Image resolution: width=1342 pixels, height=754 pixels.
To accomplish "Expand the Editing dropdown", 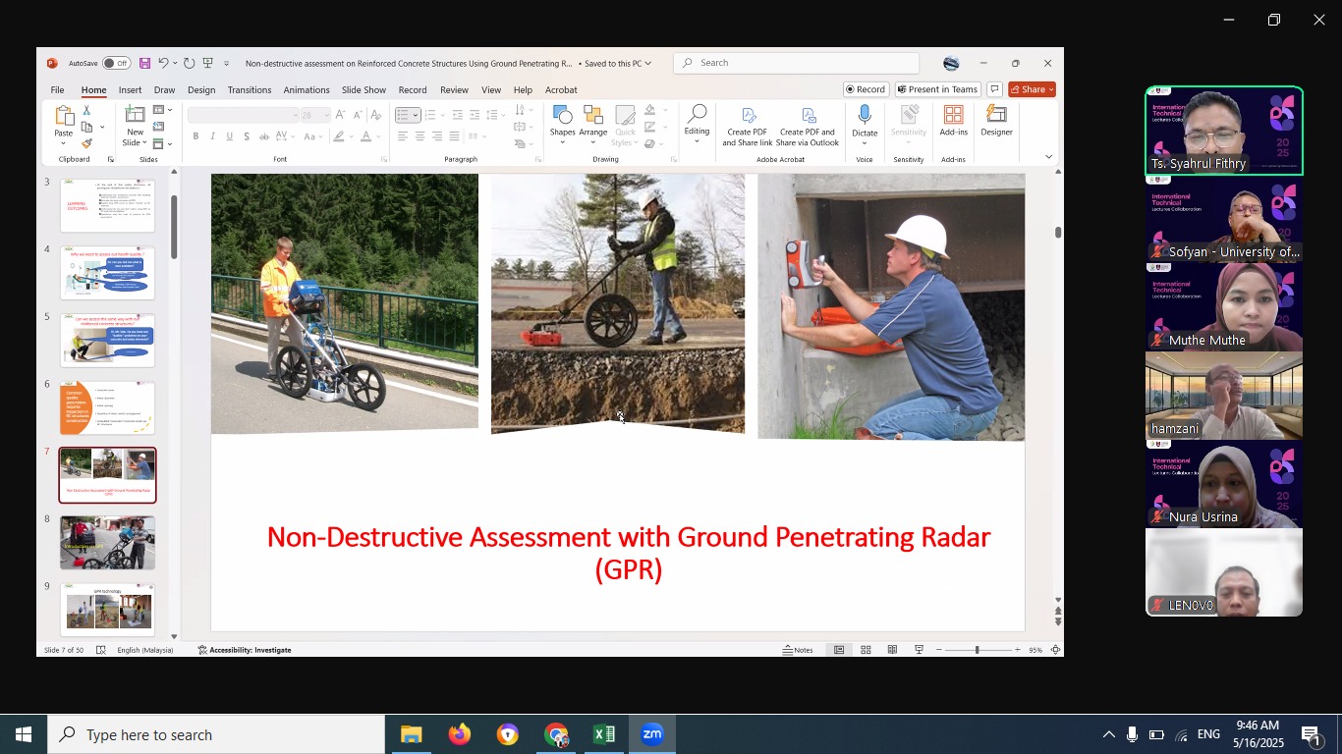I will pos(697,132).
